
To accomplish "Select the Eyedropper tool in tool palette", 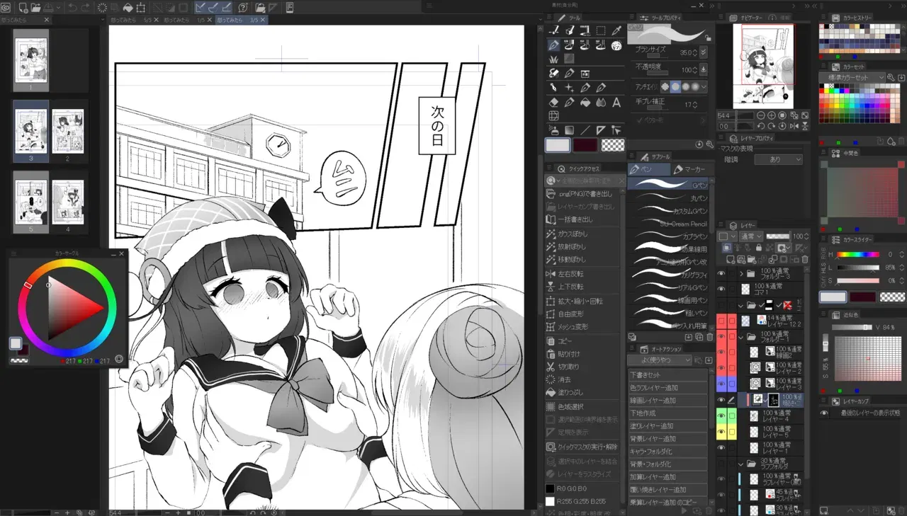I will click(x=616, y=30).
